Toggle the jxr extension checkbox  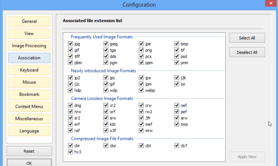(x=177, y=84)
